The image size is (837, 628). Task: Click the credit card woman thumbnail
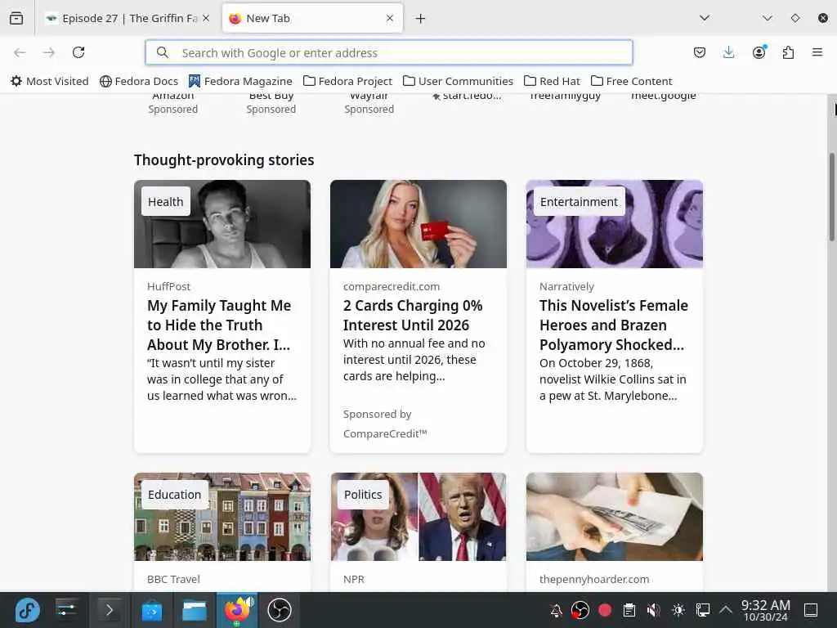coord(418,224)
